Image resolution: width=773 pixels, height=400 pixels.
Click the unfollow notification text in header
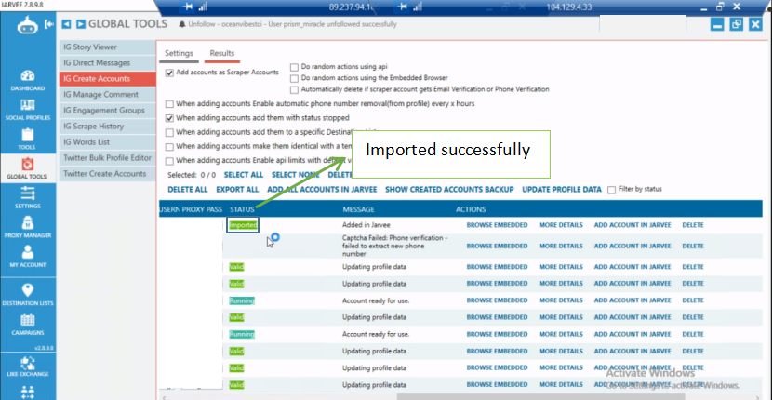click(292, 24)
